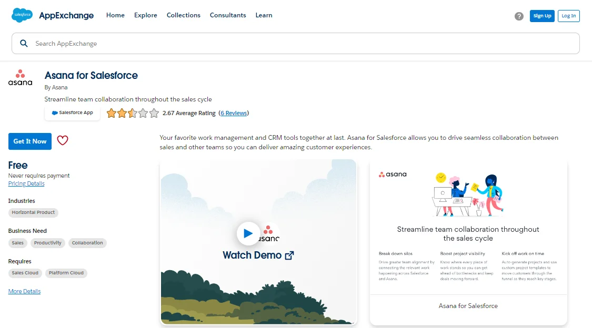This screenshot has width=592, height=328.
Task: Open the help question mark icon
Action: 519,16
